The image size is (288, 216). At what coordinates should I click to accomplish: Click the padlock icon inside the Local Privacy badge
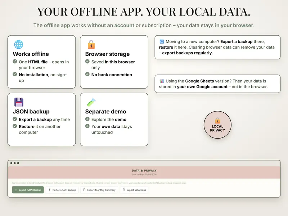click(217, 121)
